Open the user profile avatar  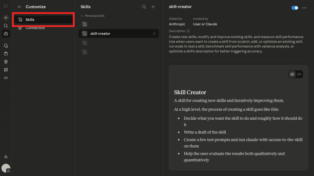click(x=6, y=168)
